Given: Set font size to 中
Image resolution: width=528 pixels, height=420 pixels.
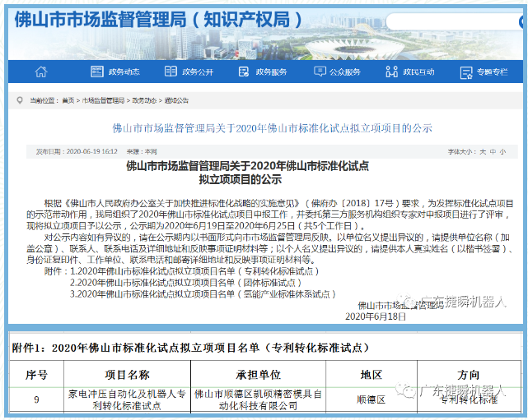Looking at the screenshot, I should tap(493, 152).
